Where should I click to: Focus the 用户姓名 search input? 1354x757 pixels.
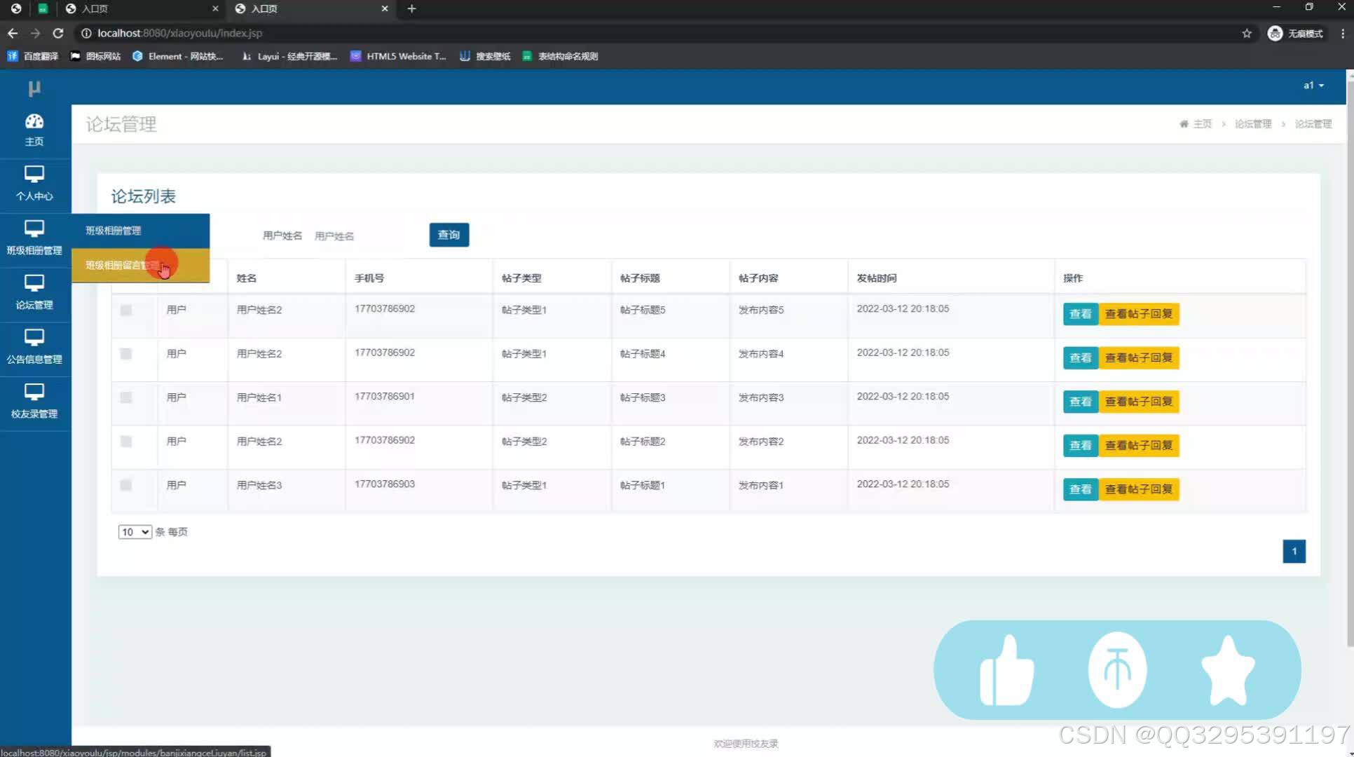364,236
